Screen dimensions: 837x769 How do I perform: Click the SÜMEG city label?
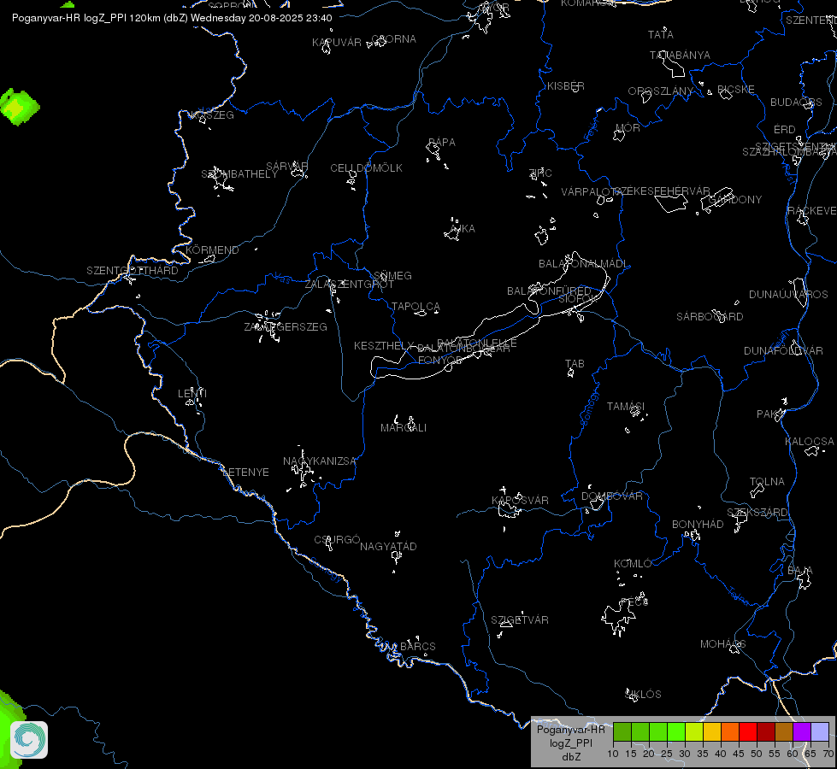tap(393, 275)
